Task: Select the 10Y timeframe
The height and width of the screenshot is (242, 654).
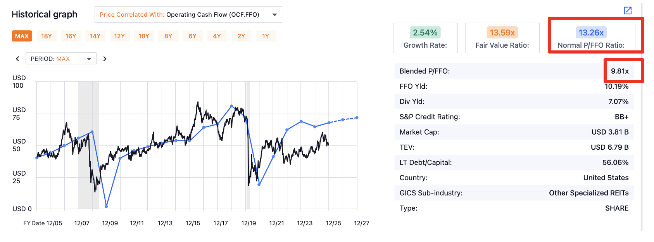Action: pos(144,36)
